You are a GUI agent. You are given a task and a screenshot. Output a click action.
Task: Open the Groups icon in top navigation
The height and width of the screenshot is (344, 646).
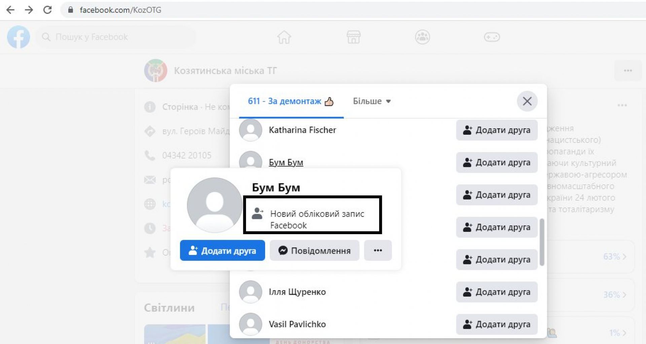[422, 37]
